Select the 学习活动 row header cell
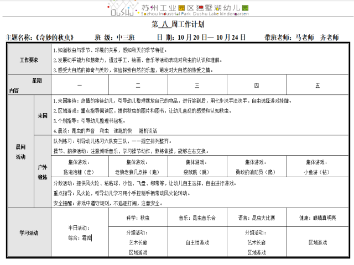This screenshot has height=265, width=354. click(29, 234)
